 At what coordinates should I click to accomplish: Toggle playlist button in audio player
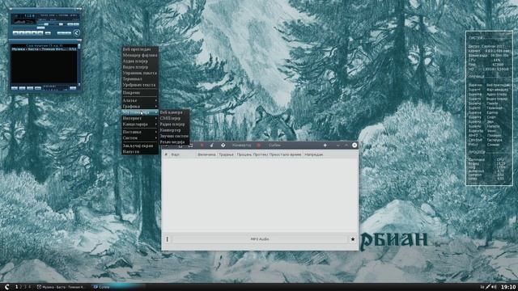coord(76,24)
